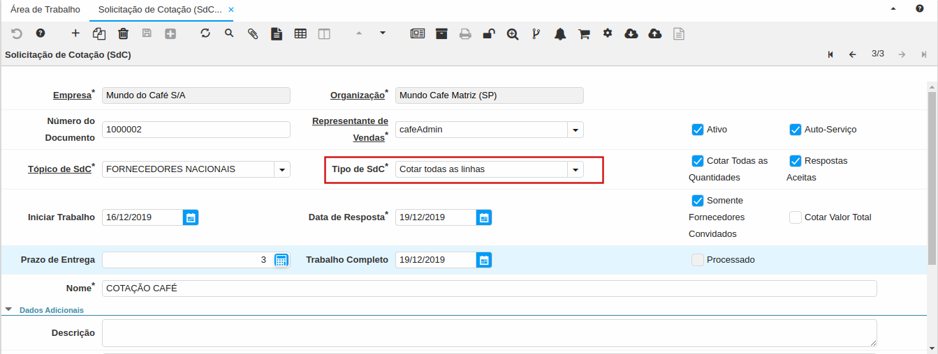Click Tópico de SdC label link
This screenshot has height=354, width=938.
tap(59, 169)
